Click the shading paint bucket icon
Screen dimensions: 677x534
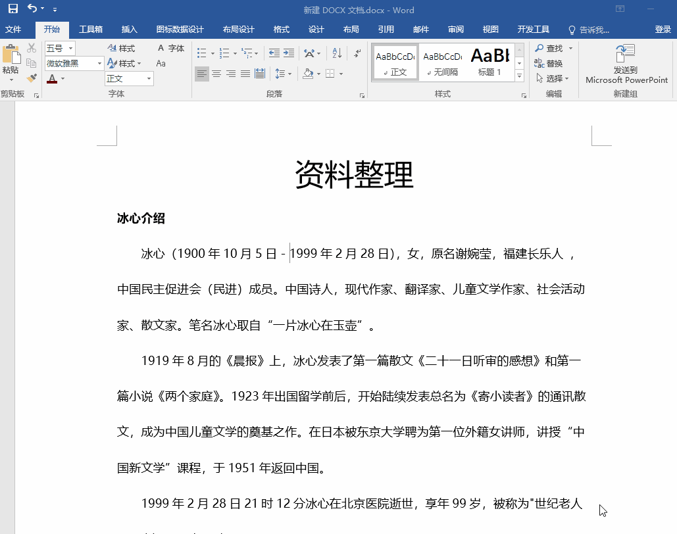tap(309, 74)
